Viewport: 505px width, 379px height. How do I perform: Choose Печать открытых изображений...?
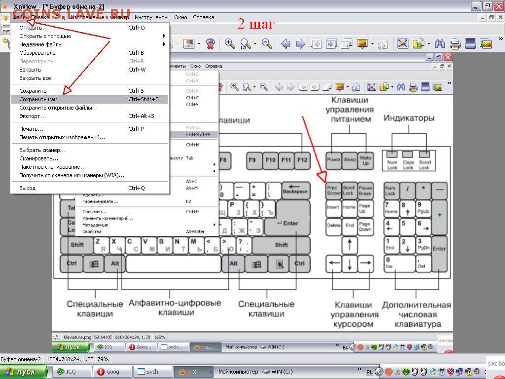pos(90,137)
